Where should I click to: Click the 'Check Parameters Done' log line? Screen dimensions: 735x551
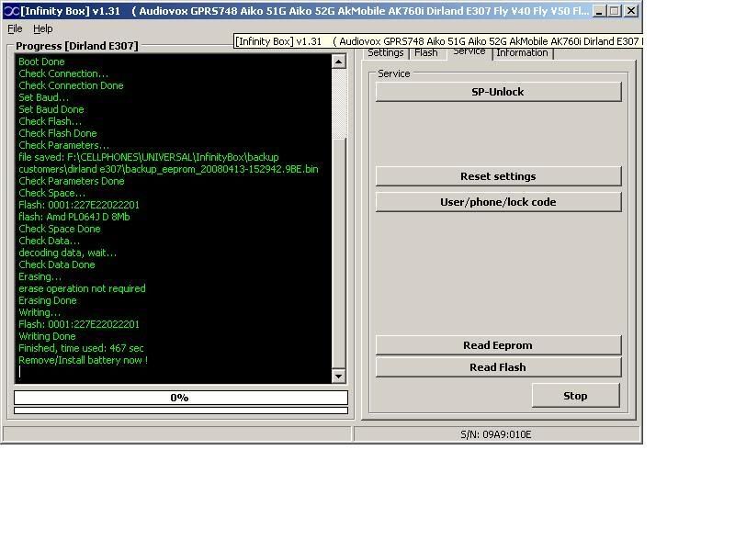72,181
